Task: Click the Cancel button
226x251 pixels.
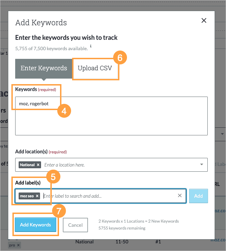Action: (75, 225)
